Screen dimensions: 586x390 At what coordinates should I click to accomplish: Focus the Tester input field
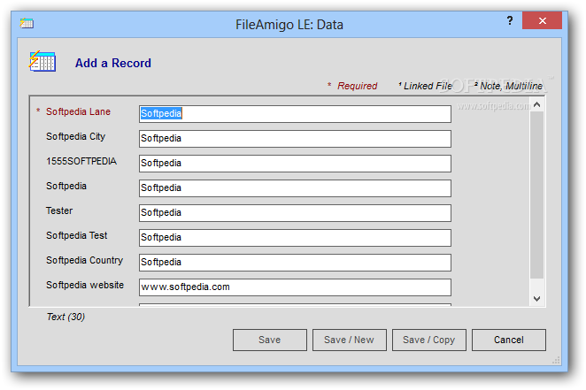[x=296, y=213]
